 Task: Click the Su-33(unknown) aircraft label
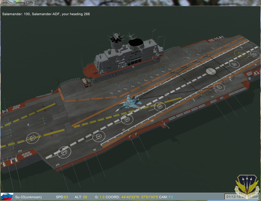point(28,197)
